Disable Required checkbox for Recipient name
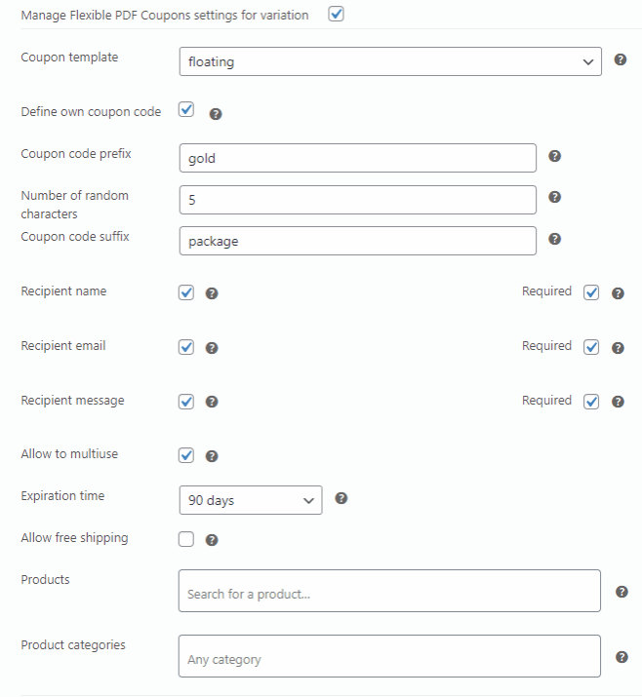642x697 pixels. point(590,292)
